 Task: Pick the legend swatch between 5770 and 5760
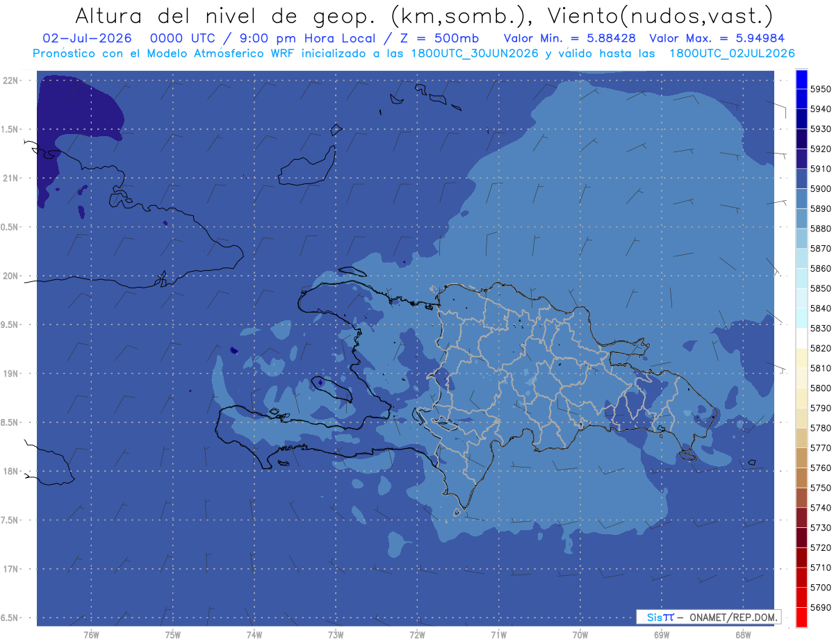coord(801,458)
